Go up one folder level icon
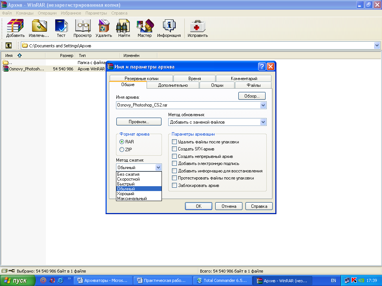 click(x=9, y=45)
